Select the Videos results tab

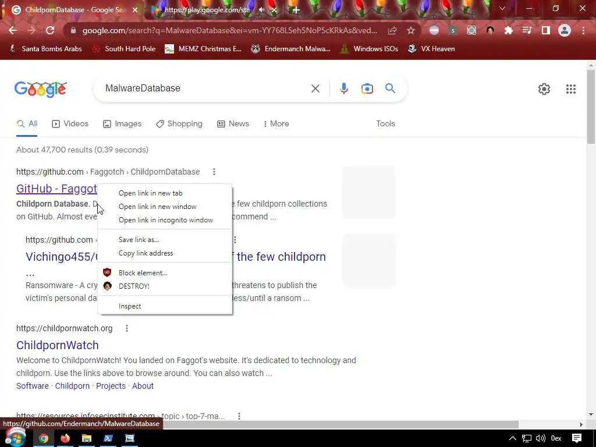coord(70,124)
